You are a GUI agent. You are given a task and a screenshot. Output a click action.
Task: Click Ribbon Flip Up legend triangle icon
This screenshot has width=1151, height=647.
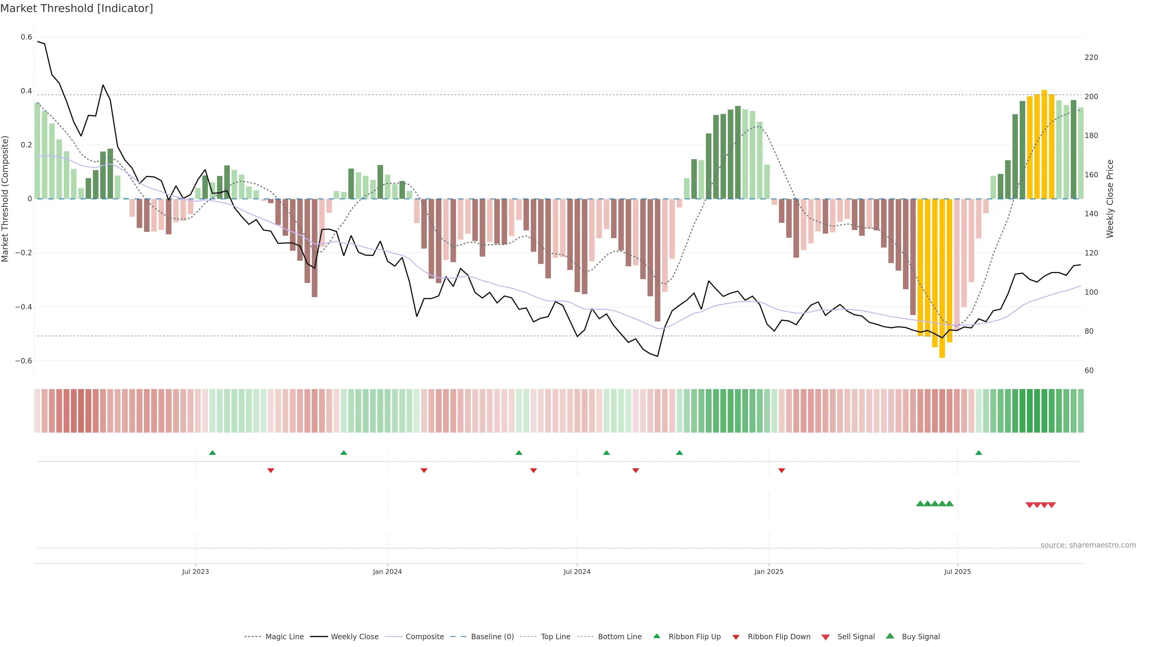pyautogui.click(x=656, y=636)
